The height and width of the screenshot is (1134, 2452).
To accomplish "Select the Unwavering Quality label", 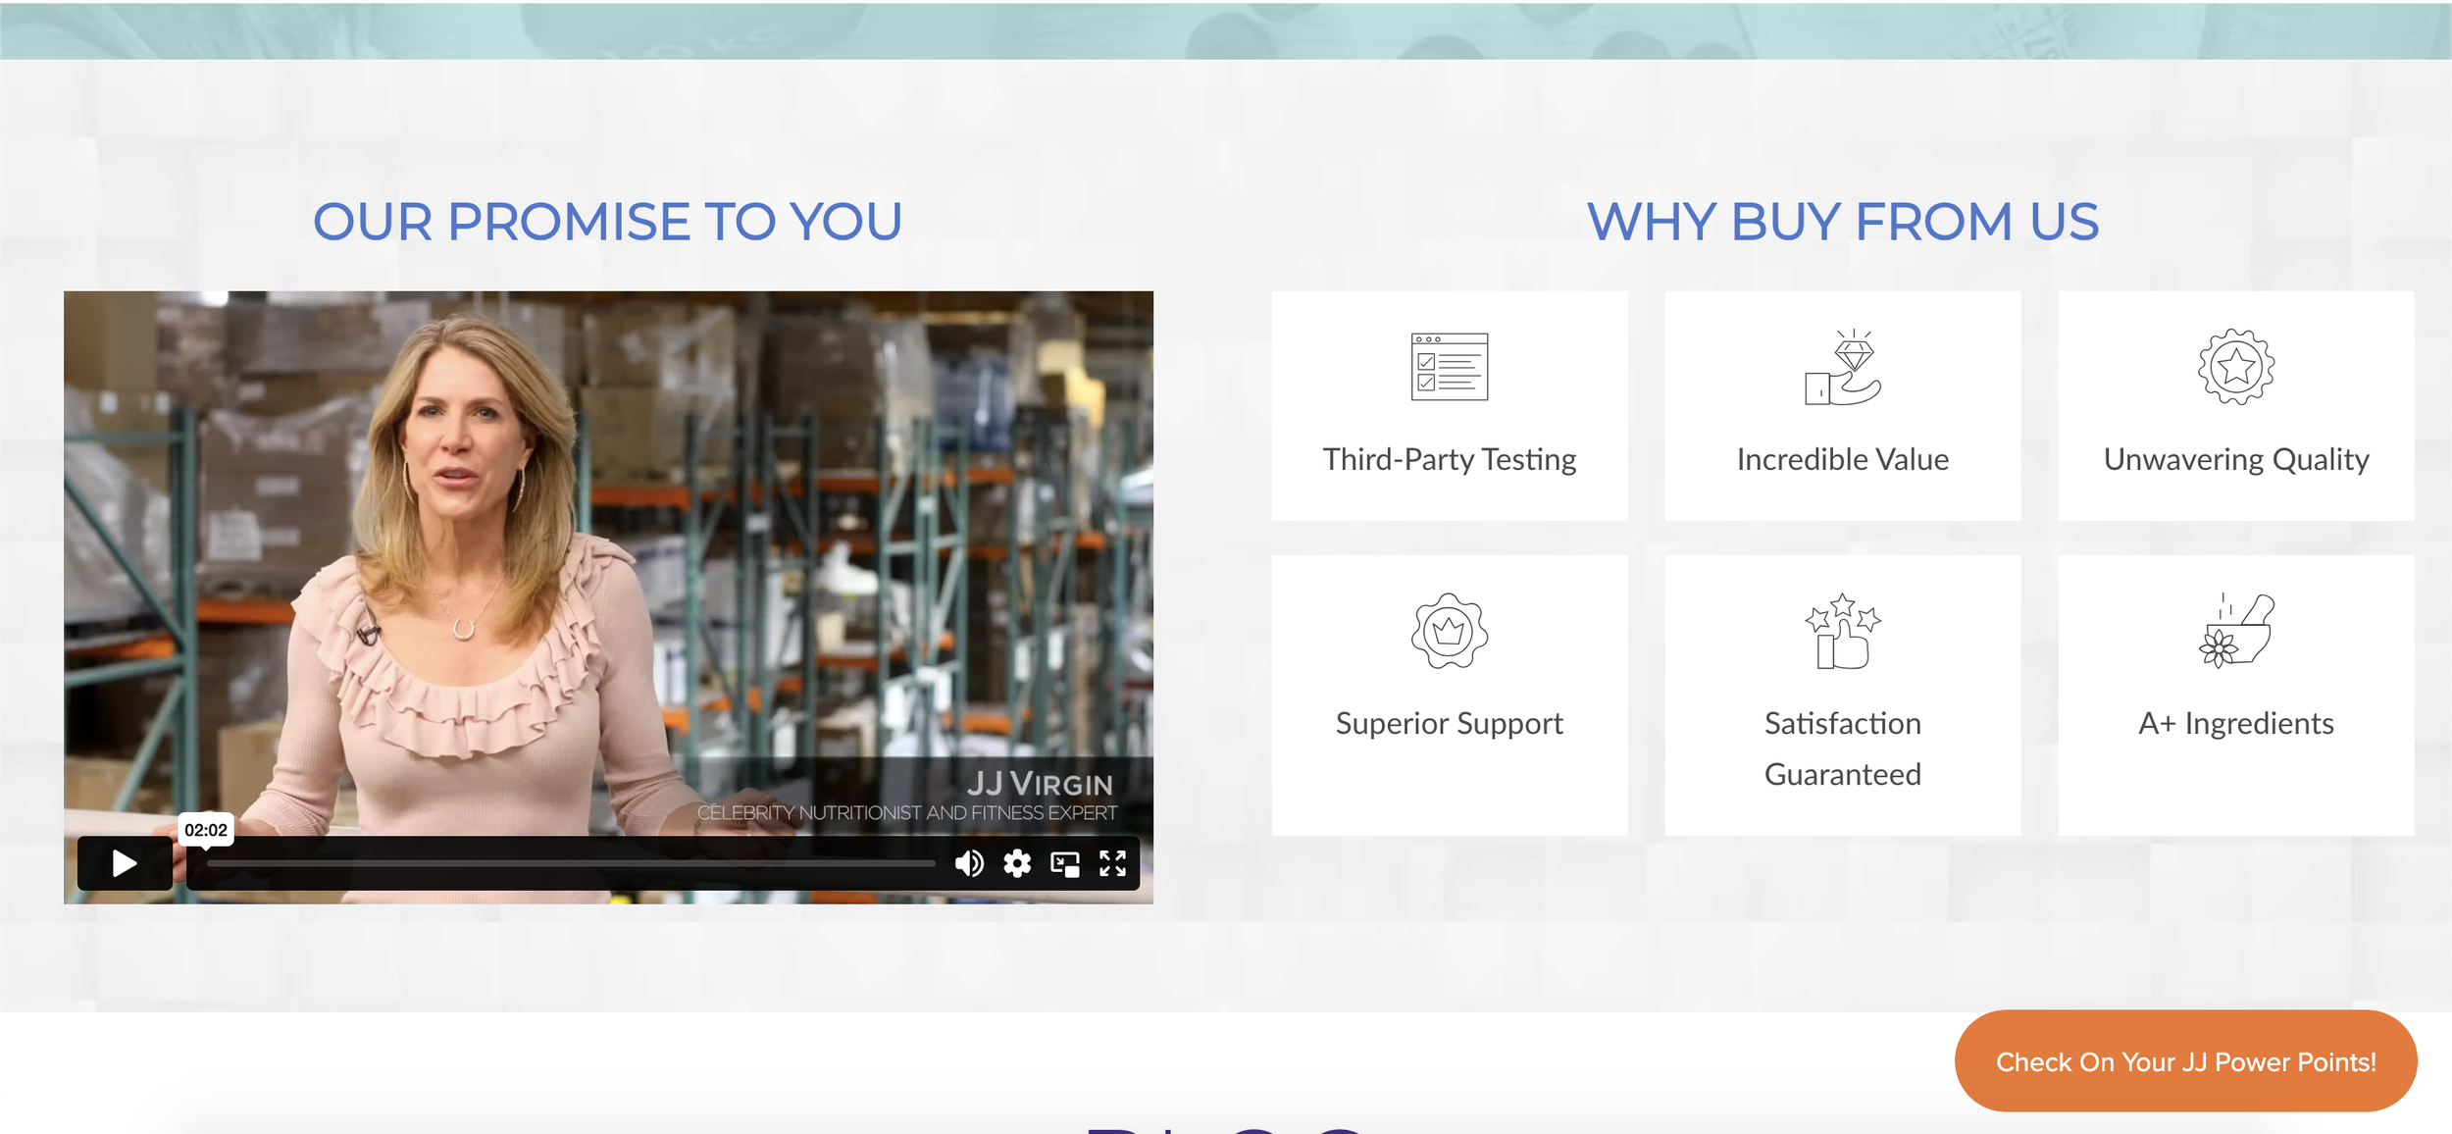I will (2236, 459).
